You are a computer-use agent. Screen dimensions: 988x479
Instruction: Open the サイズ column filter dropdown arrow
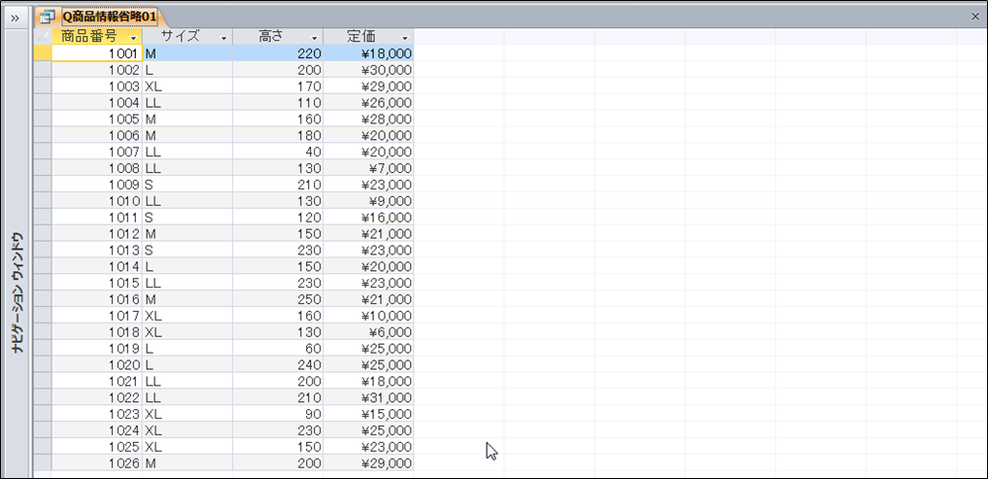pyautogui.click(x=223, y=37)
